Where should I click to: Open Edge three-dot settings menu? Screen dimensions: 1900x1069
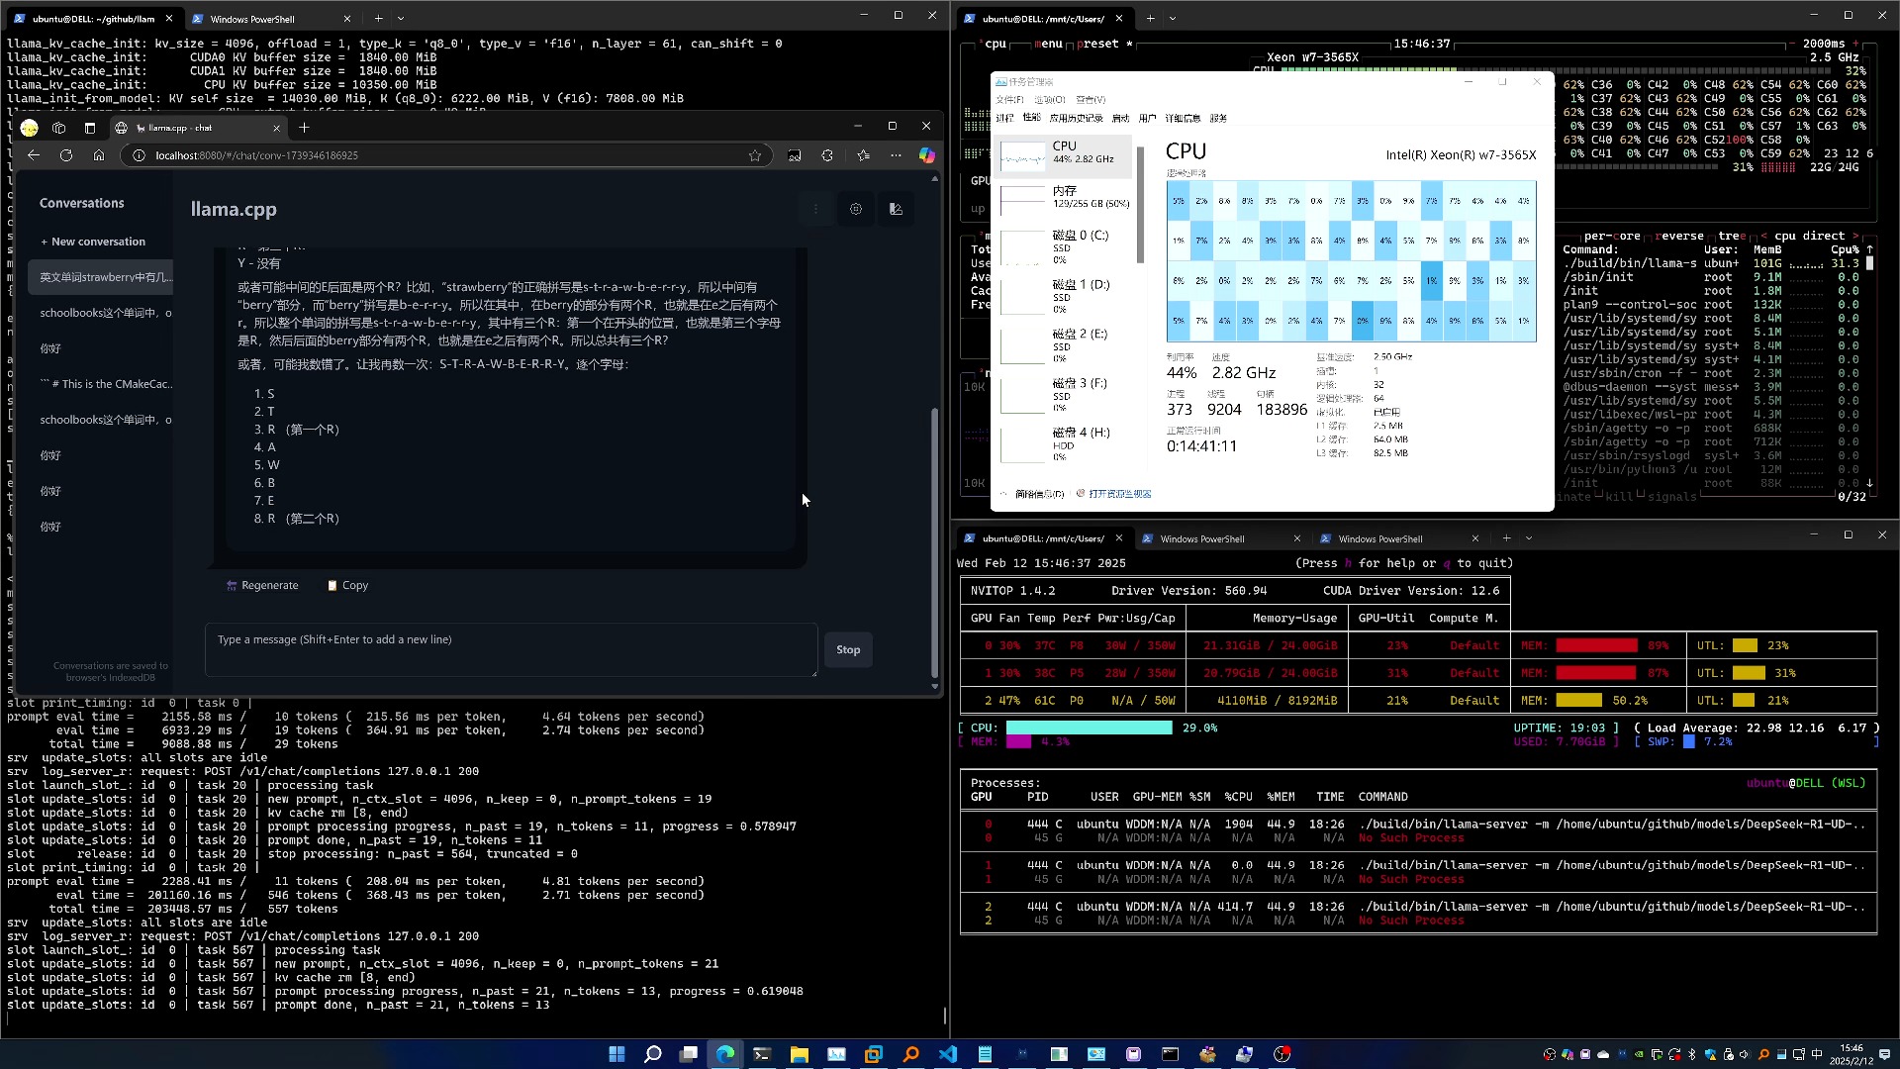pos(896,155)
